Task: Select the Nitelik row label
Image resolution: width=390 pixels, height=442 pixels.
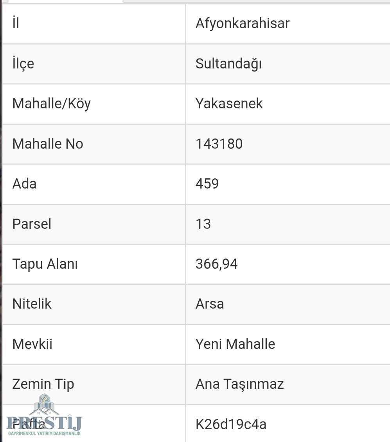Action: (x=32, y=304)
